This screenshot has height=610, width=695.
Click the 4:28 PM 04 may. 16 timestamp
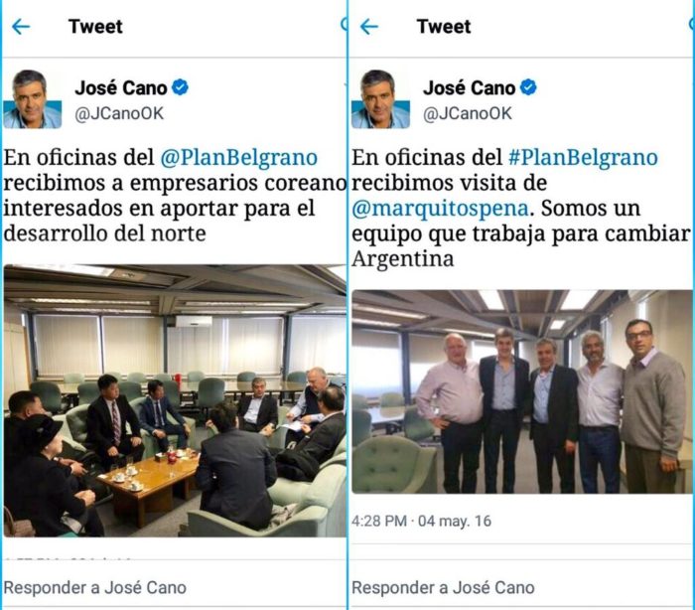click(x=422, y=521)
